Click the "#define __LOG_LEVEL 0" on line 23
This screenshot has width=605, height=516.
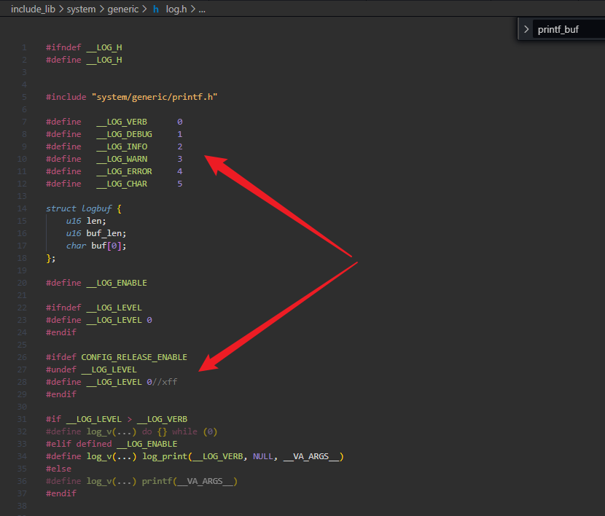pyautogui.click(x=99, y=320)
